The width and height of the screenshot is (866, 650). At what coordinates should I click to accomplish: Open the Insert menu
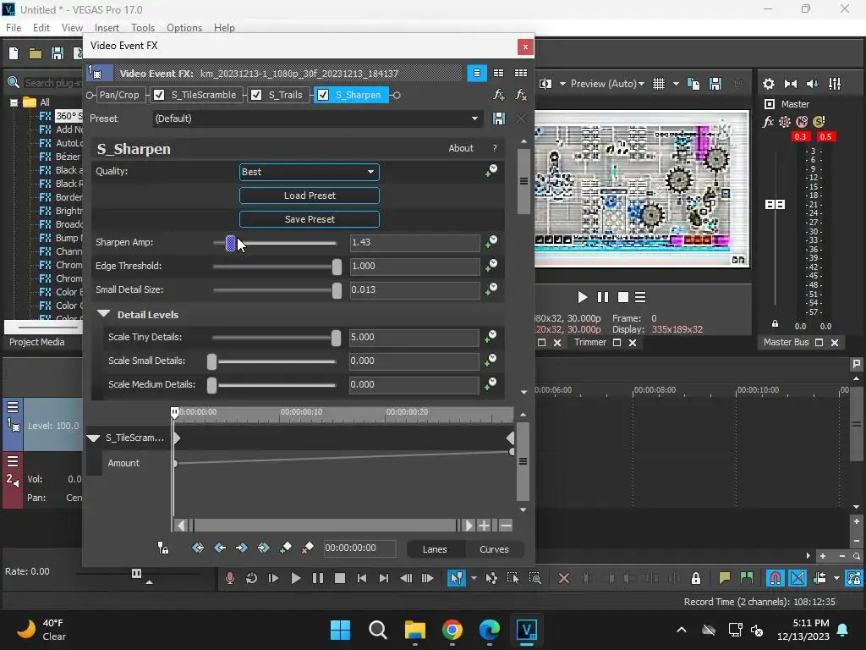click(x=107, y=28)
